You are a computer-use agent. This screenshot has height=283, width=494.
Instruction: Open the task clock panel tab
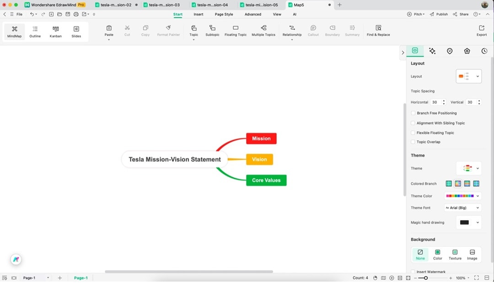point(484,51)
